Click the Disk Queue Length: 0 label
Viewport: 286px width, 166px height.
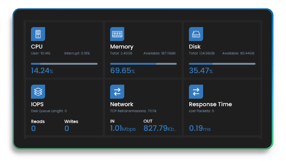(49, 111)
